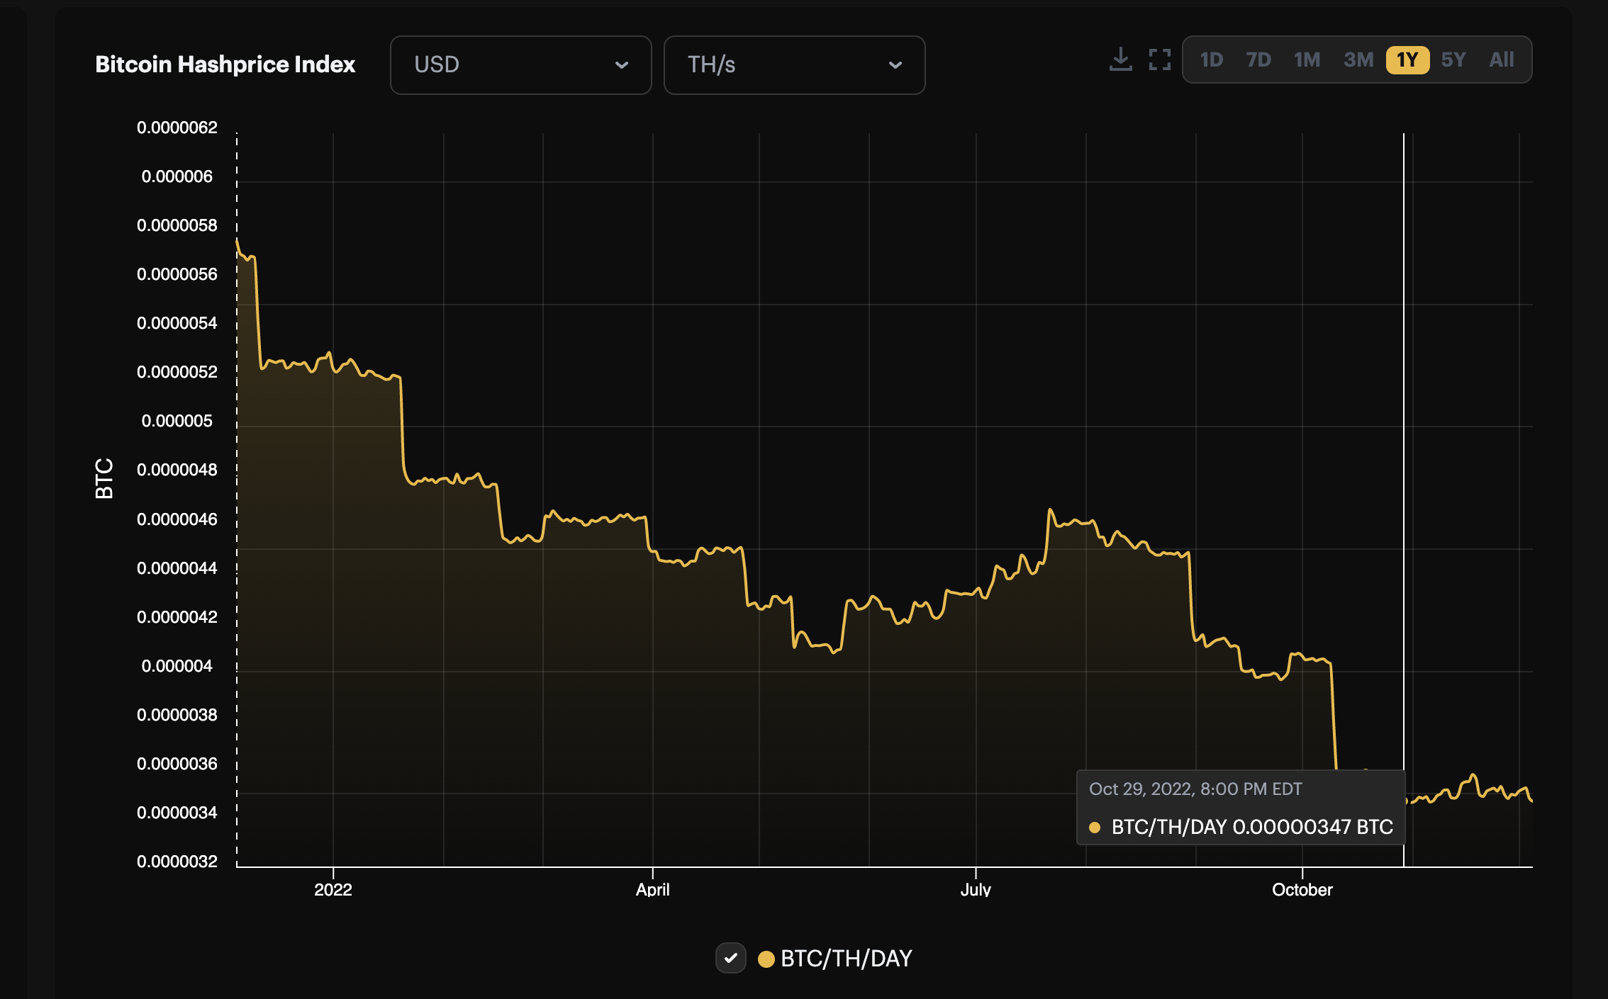
Task: Open the USD currency dropdown
Action: point(520,65)
